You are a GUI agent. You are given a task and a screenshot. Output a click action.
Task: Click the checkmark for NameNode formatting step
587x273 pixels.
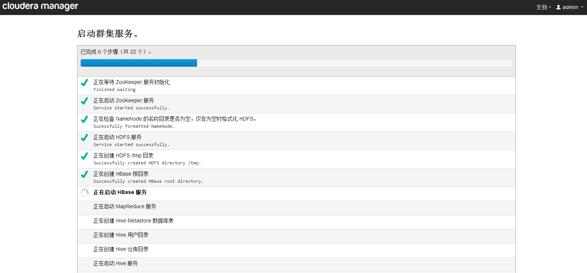pos(84,120)
